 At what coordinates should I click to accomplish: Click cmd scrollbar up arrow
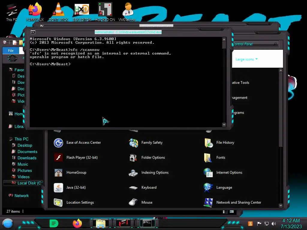click(x=224, y=40)
